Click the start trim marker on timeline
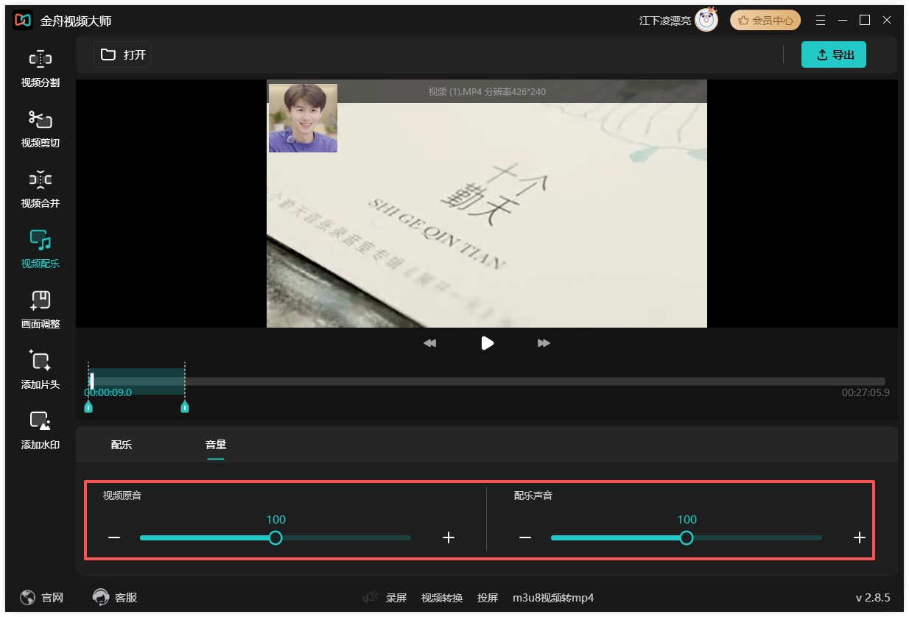The width and height of the screenshot is (909, 617). (x=88, y=406)
